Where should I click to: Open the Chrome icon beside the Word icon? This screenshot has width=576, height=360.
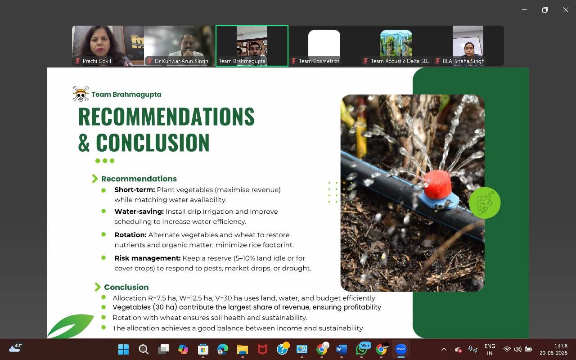(x=322, y=349)
